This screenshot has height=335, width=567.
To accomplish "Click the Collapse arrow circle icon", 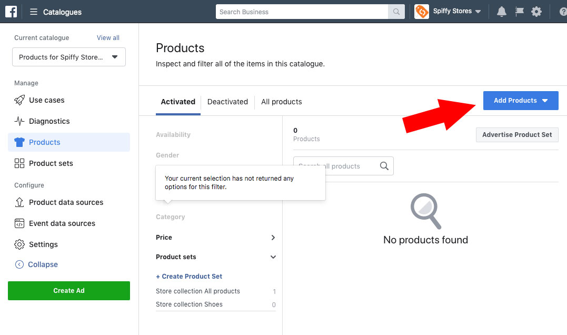I will pos(19,264).
